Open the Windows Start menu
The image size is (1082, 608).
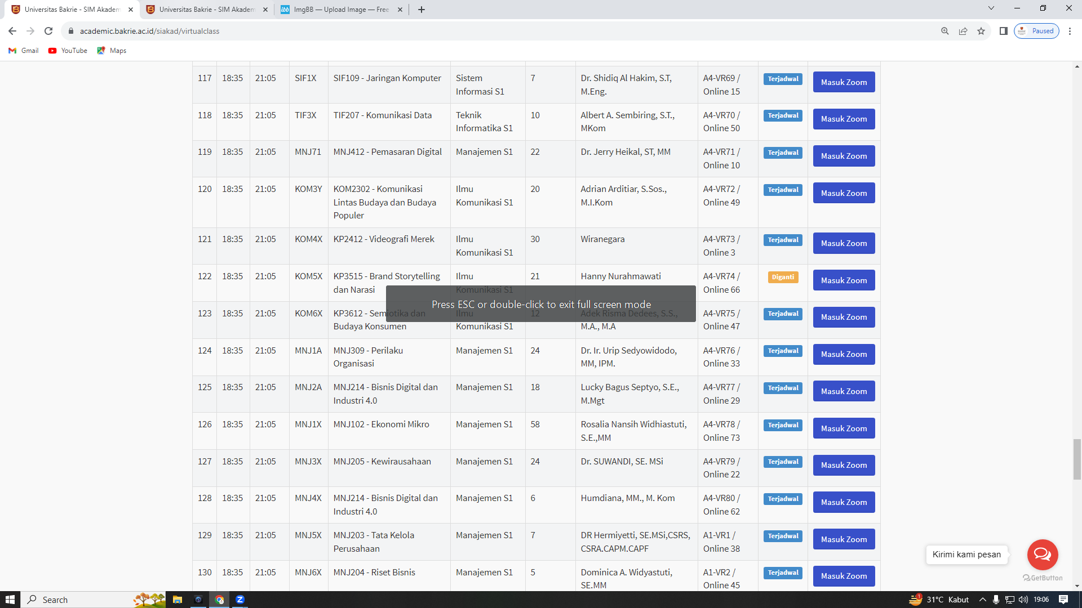(x=10, y=600)
